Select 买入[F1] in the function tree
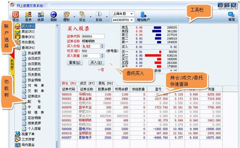Screen dimensions: 240x148 [28, 26]
